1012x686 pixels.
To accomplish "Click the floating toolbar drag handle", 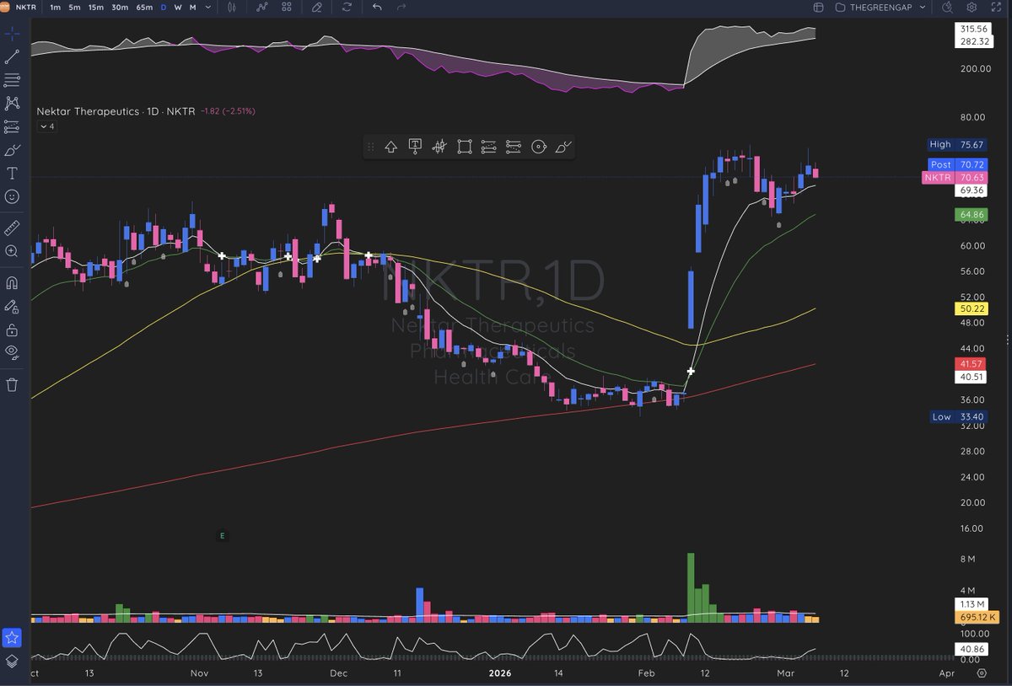I will click(x=370, y=147).
